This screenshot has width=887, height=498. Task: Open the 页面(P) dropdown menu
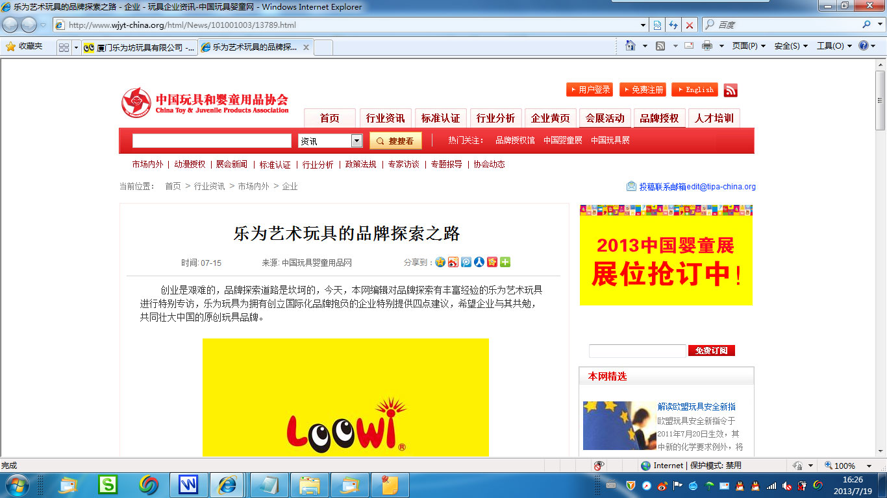click(x=749, y=46)
